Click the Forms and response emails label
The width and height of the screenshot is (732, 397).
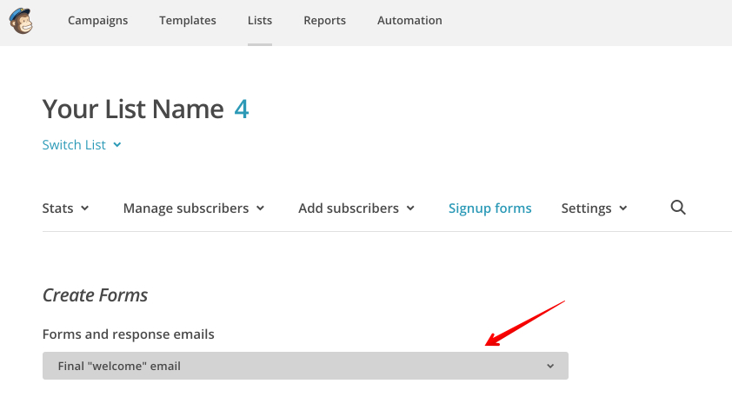(129, 334)
